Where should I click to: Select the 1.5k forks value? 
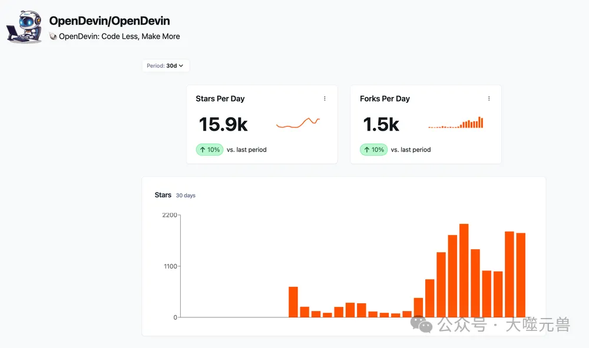pos(381,125)
